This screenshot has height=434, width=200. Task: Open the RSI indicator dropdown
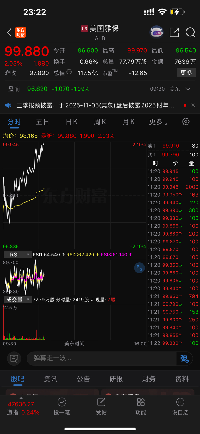click(x=17, y=254)
